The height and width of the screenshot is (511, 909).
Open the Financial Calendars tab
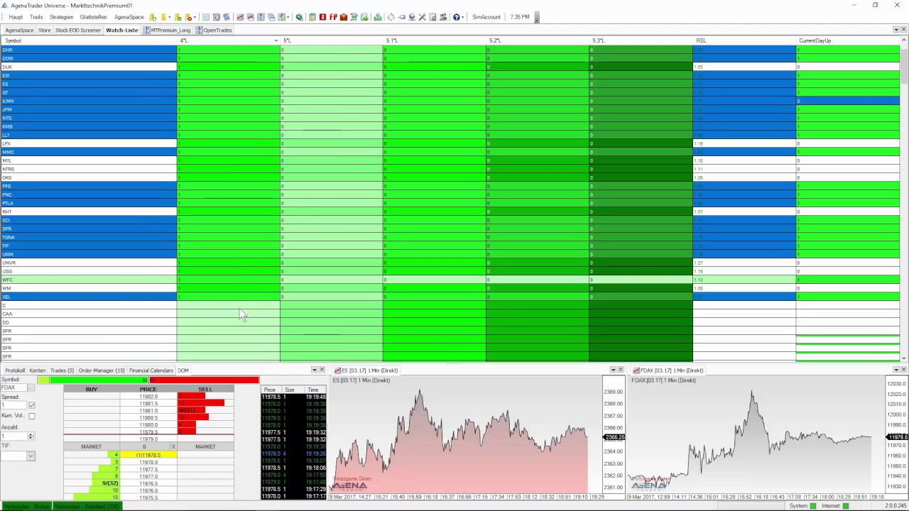point(151,370)
